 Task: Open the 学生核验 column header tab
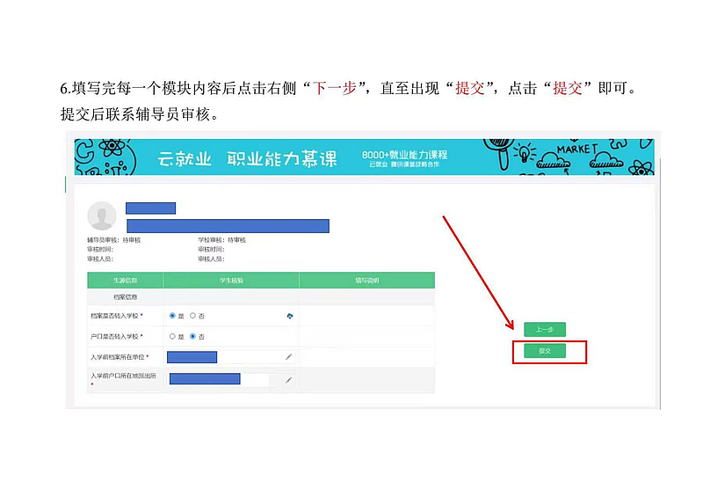[231, 280]
